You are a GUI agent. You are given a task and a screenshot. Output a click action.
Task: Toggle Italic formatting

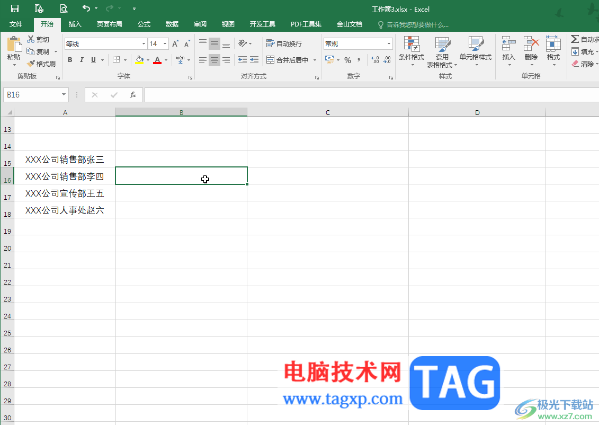click(x=82, y=60)
